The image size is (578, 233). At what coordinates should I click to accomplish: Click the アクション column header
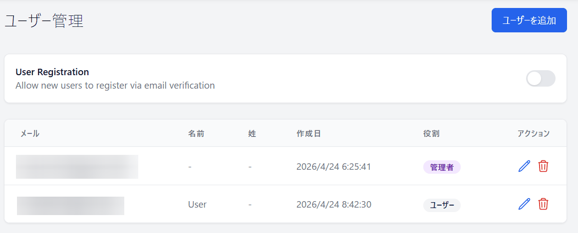pyautogui.click(x=533, y=133)
